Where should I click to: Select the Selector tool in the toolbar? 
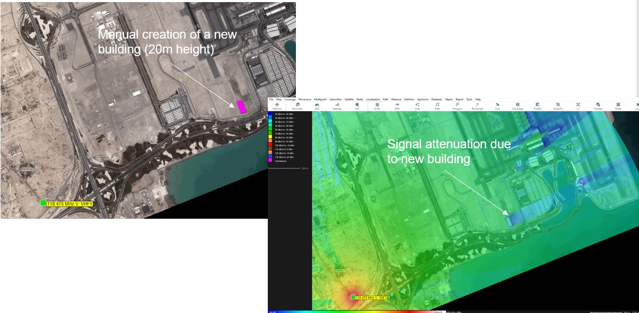pyautogui.click(x=277, y=106)
